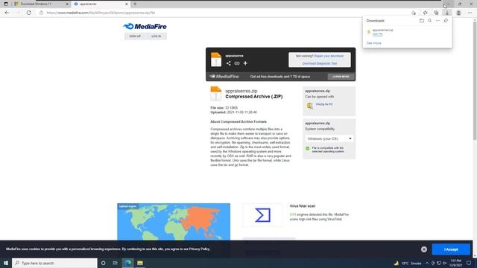Close the Download Windows 11 tab
This screenshot has height=268, width=477.
67,4
